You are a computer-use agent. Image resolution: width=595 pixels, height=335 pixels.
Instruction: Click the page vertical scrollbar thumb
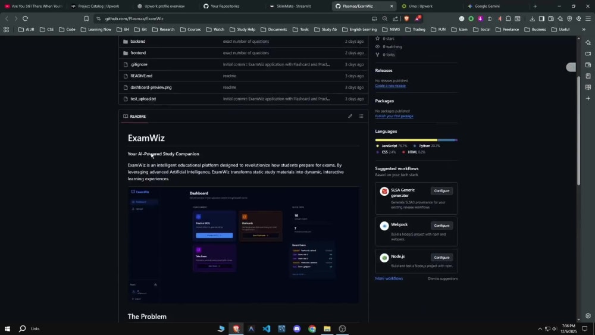point(578,130)
